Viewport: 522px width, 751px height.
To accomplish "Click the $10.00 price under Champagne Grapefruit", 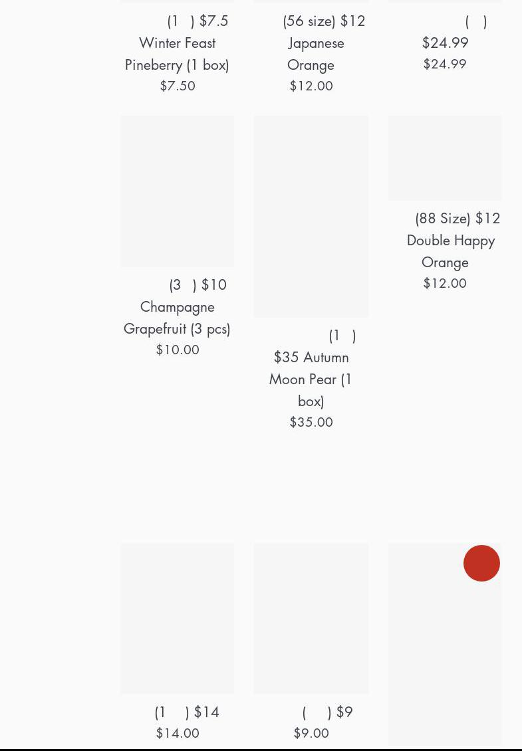I will (x=178, y=350).
